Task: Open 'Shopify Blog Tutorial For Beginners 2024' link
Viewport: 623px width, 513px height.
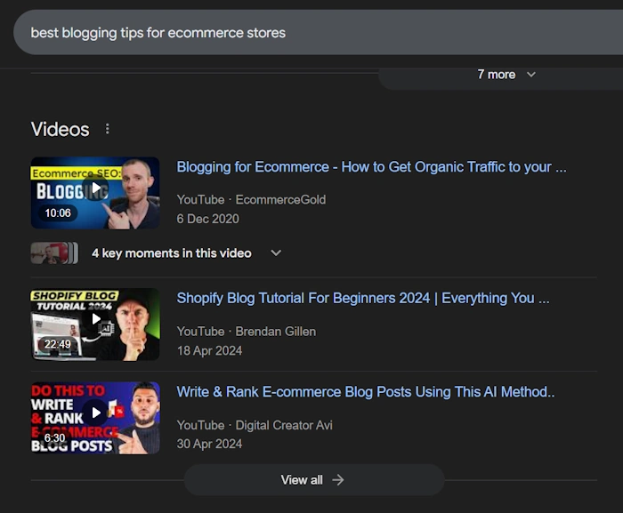Action: tap(363, 298)
